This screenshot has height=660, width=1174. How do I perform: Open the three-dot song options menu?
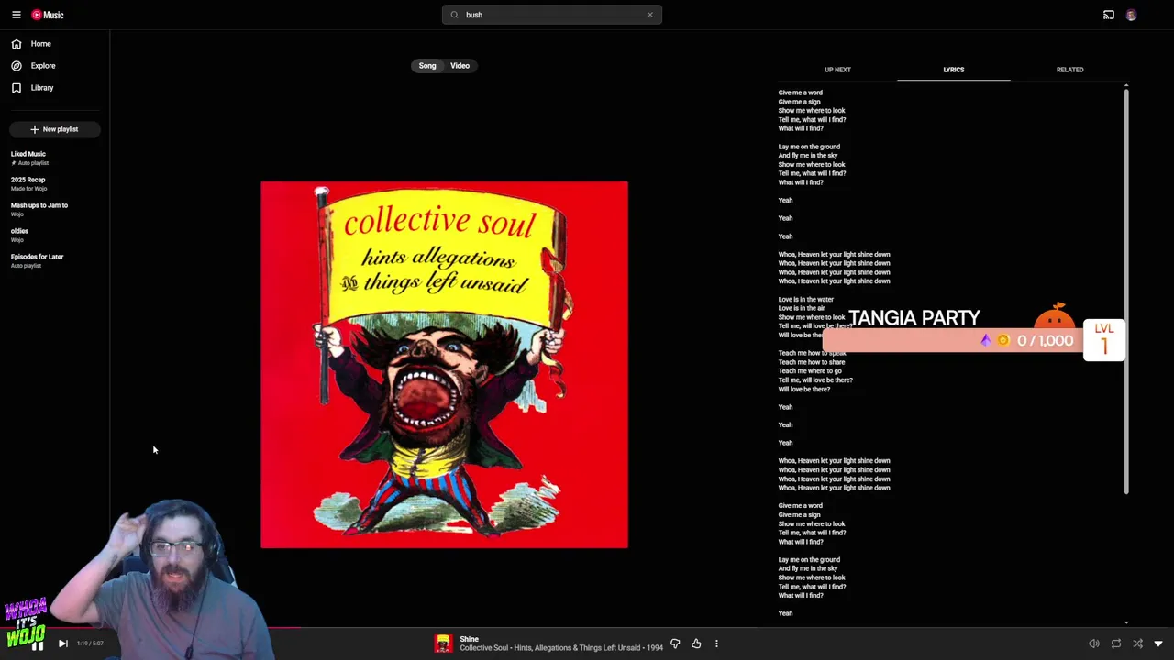[x=716, y=643]
